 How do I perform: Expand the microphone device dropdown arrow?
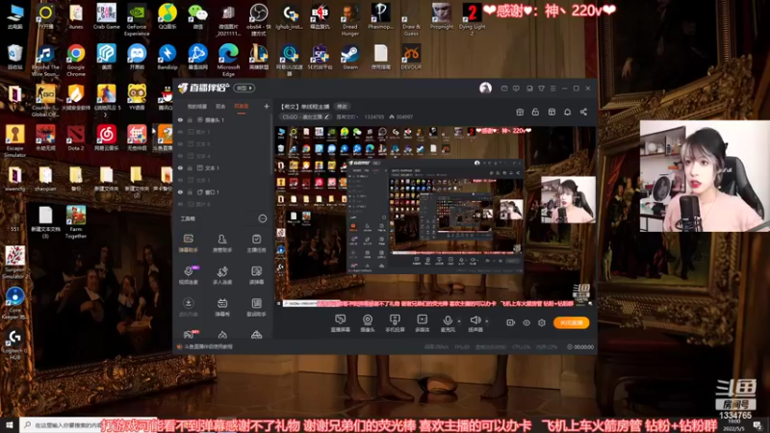coord(459,321)
